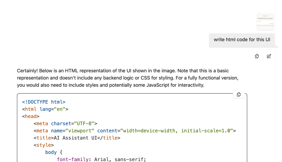
Task: Open the attached UI image thumbnail
Action: pos(265,21)
